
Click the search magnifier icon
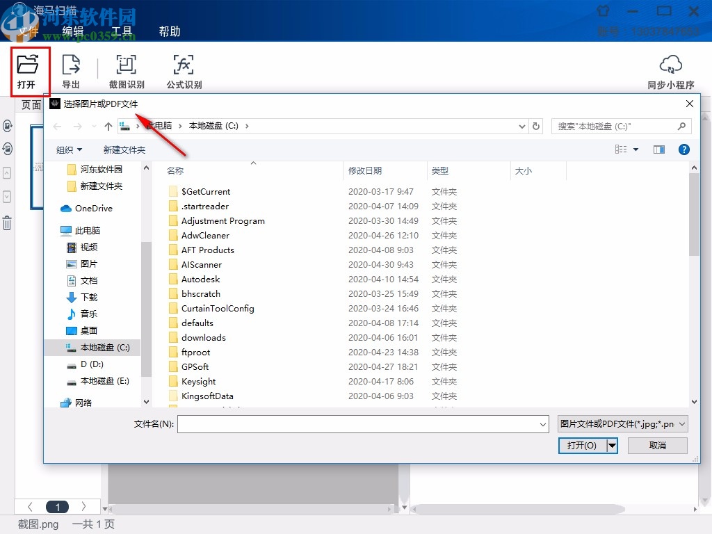point(681,127)
